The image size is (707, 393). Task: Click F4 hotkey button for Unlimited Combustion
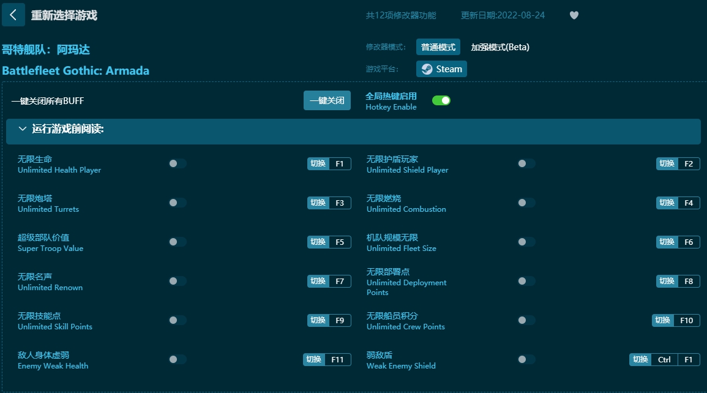[688, 203]
